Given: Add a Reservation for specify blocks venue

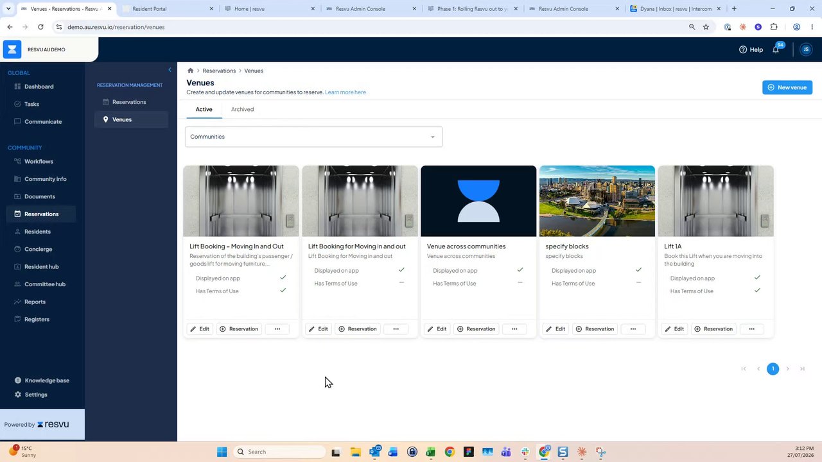Looking at the screenshot, I should pyautogui.click(x=595, y=329).
